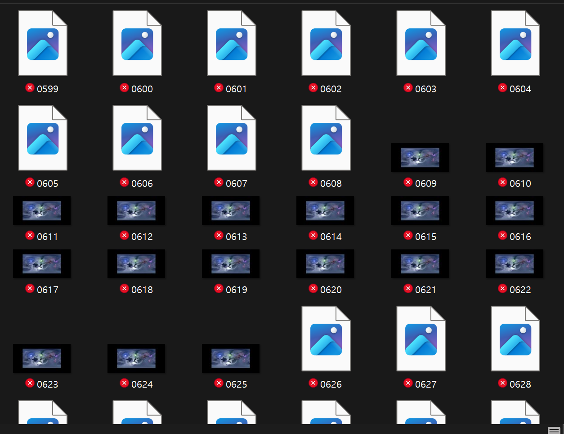Click the 0627 image file icon
Viewport: 564px width, 434px height.
point(421,339)
